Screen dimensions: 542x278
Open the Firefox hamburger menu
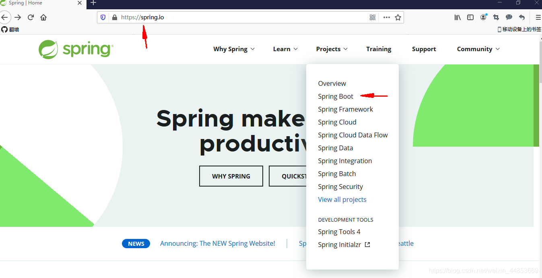[x=538, y=17]
